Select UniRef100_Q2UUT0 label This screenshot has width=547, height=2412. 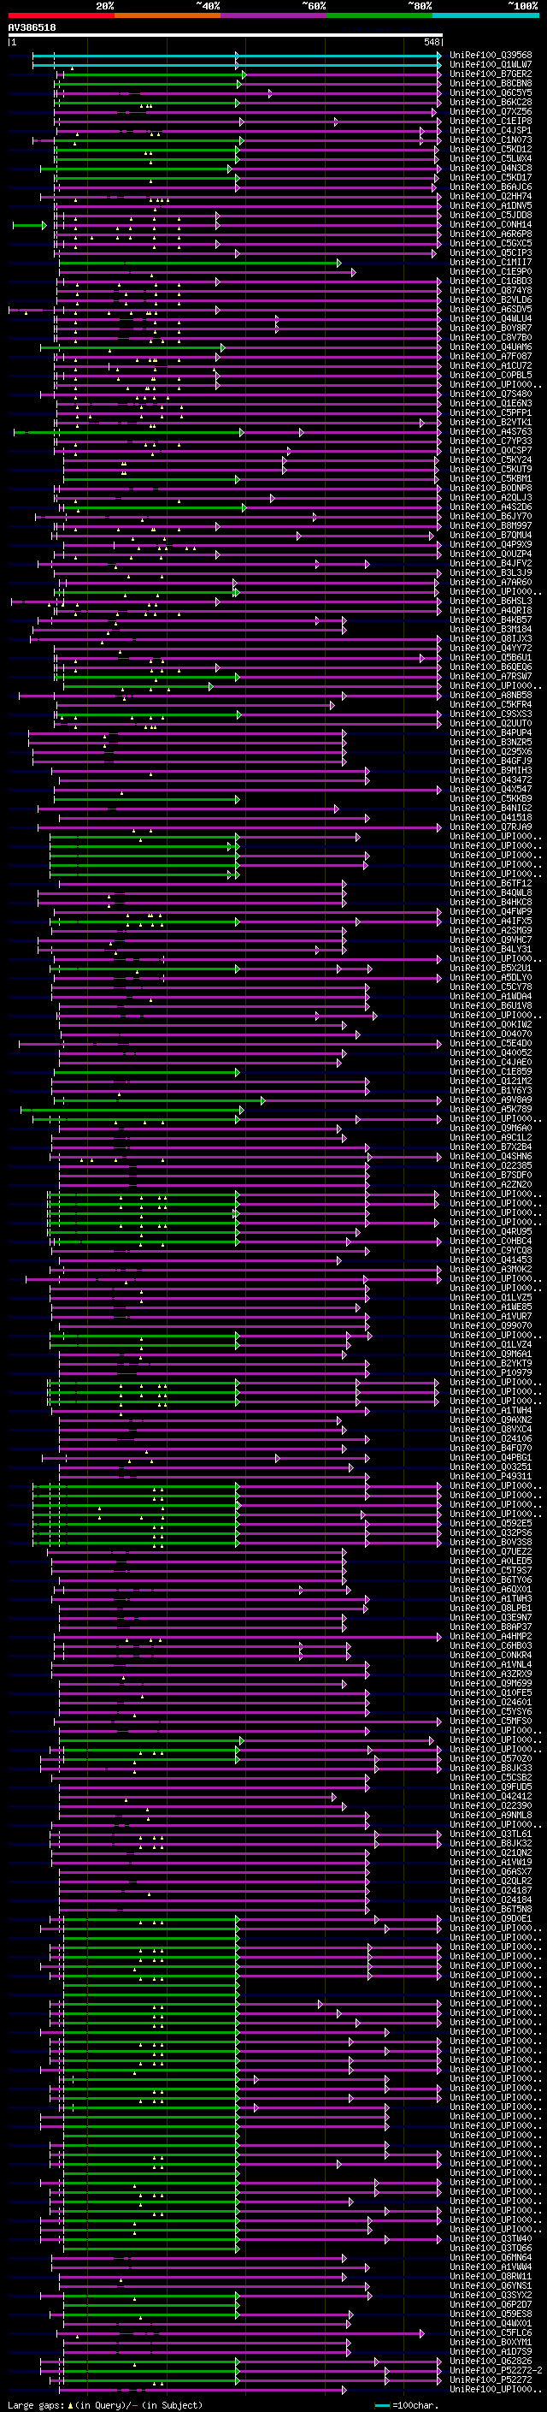click(x=490, y=723)
